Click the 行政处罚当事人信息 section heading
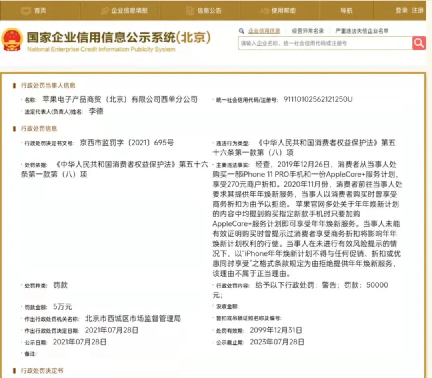432x378 pixels. click(48, 86)
